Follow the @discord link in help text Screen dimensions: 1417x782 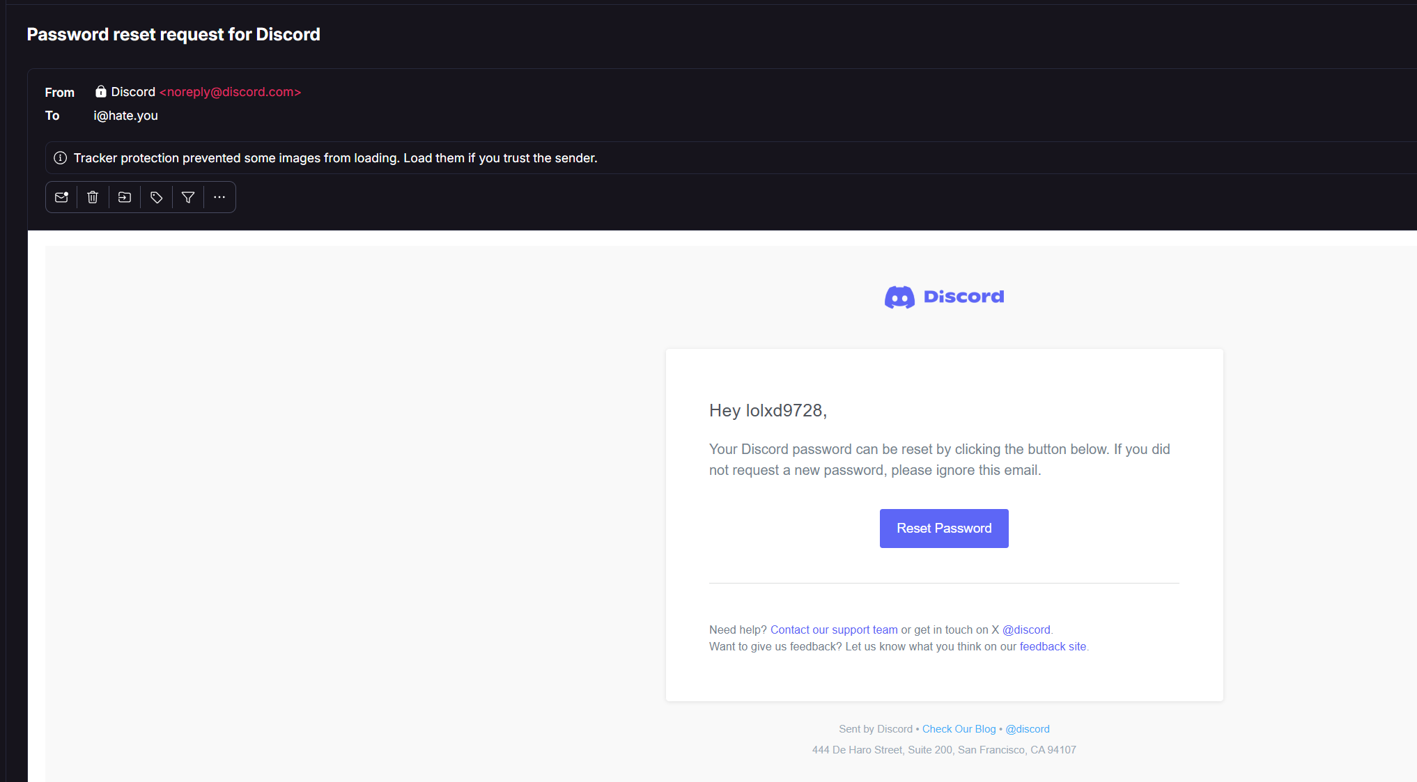(1025, 629)
